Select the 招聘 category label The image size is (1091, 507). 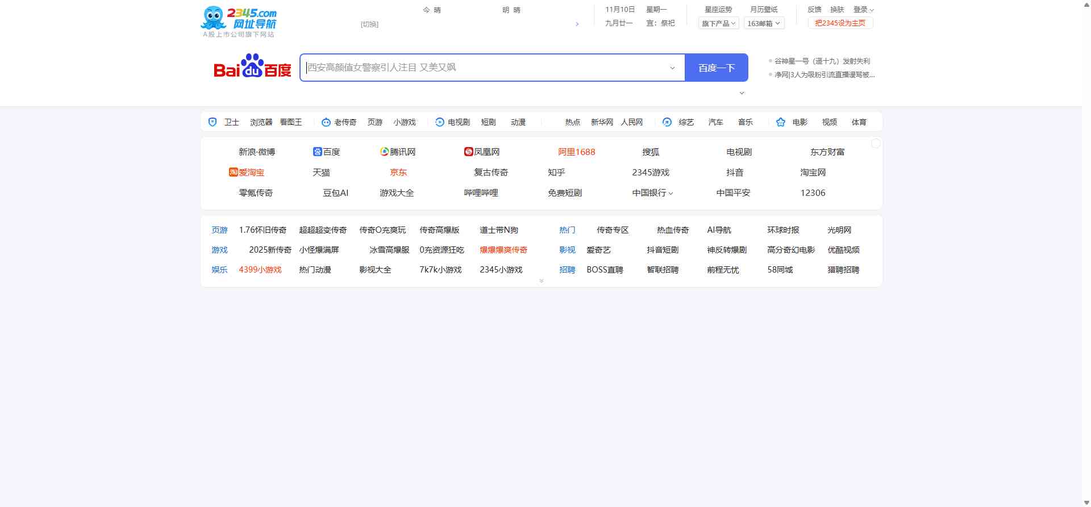567,270
